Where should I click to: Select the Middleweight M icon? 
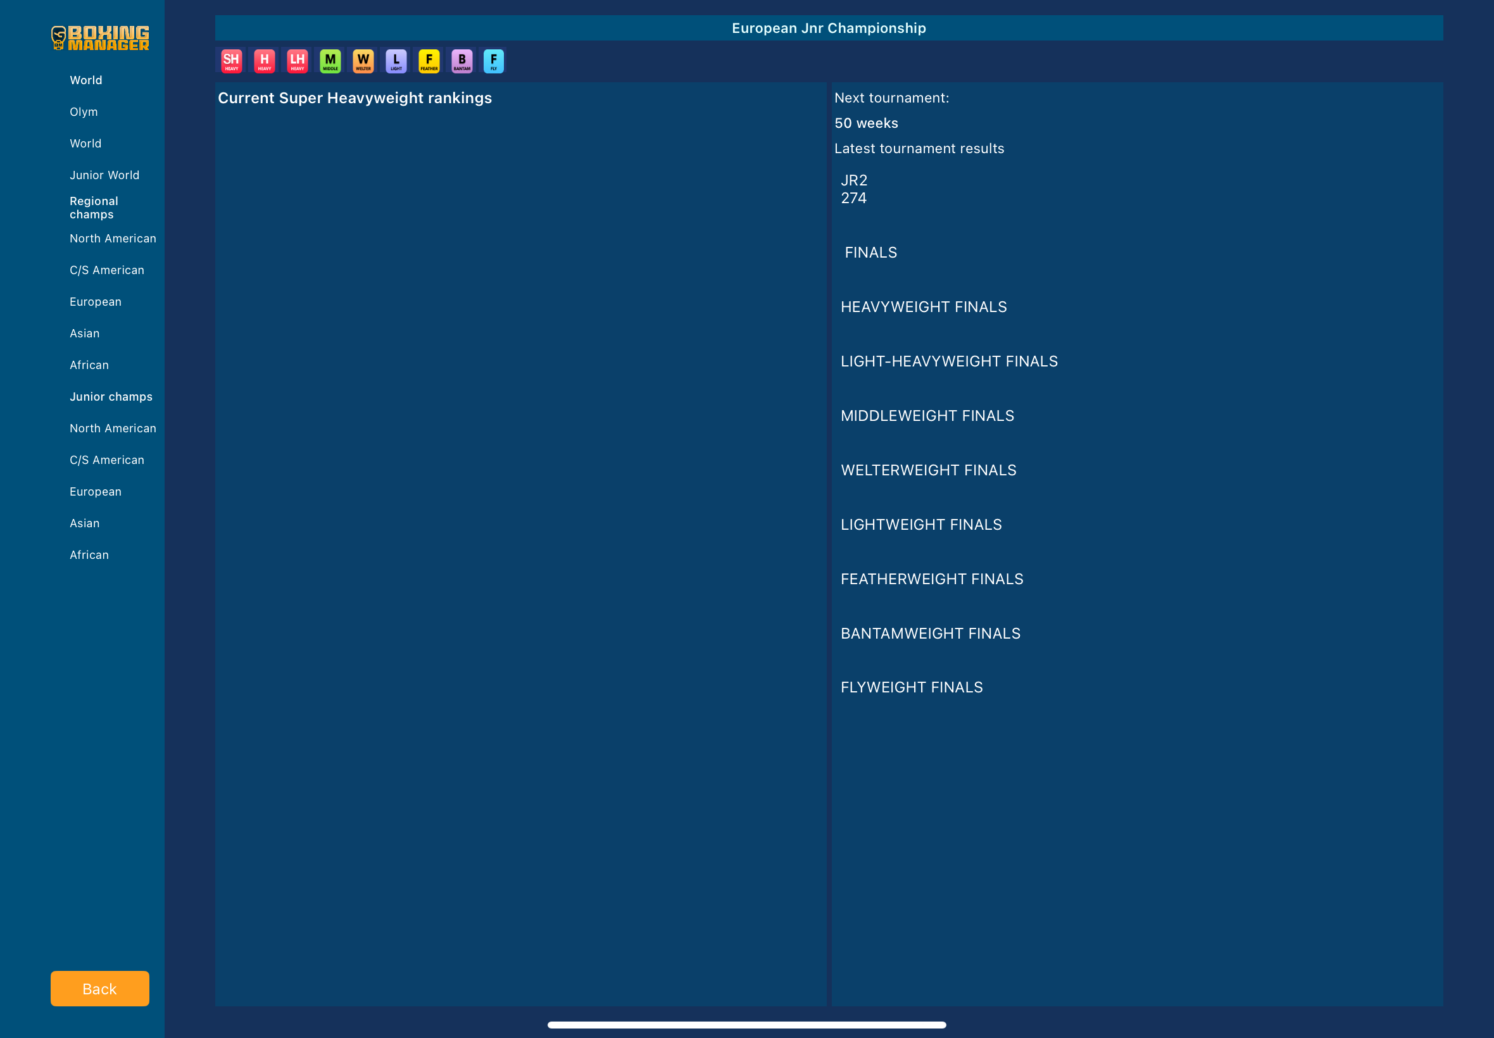[x=330, y=61]
